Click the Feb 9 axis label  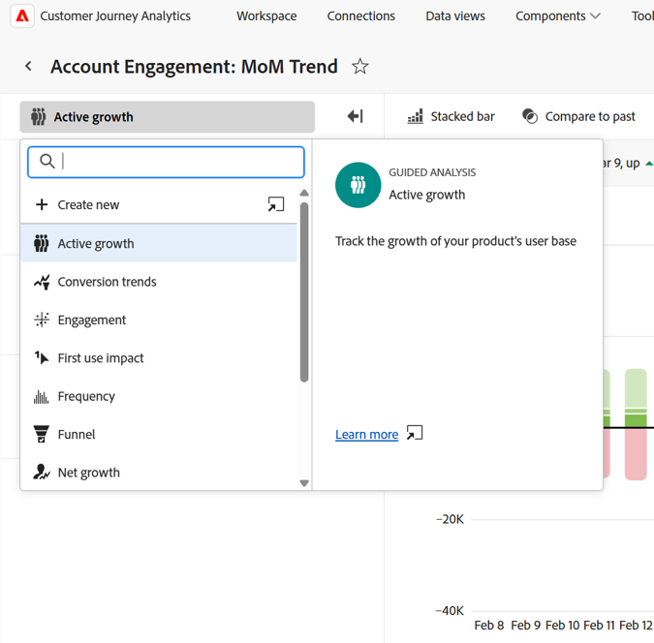click(x=525, y=626)
